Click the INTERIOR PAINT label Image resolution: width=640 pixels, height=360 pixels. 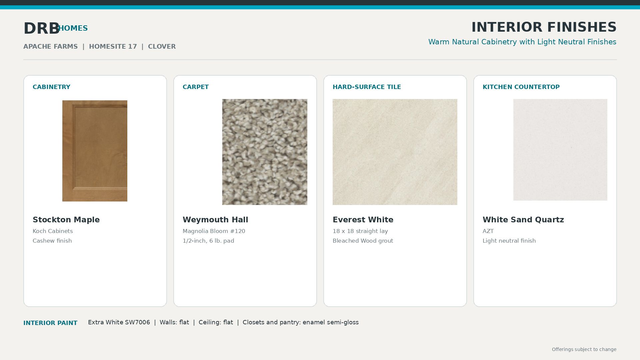click(50, 323)
